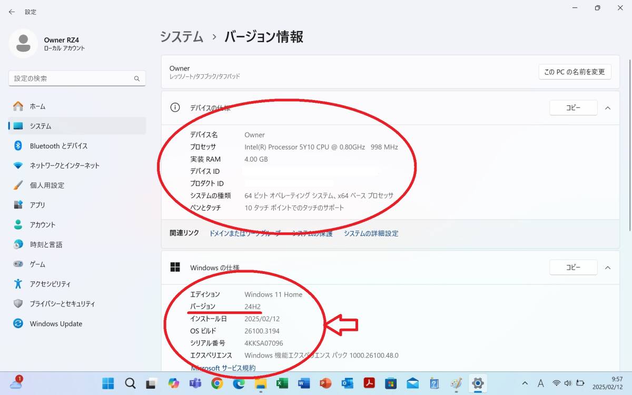This screenshot has width=632, height=395.
Task: Go to ホーム in the sidebar
Action: tap(77, 106)
